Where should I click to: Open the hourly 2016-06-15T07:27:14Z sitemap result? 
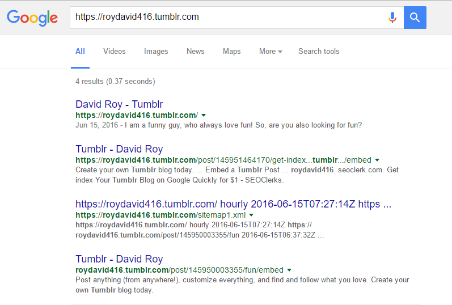coord(233,204)
